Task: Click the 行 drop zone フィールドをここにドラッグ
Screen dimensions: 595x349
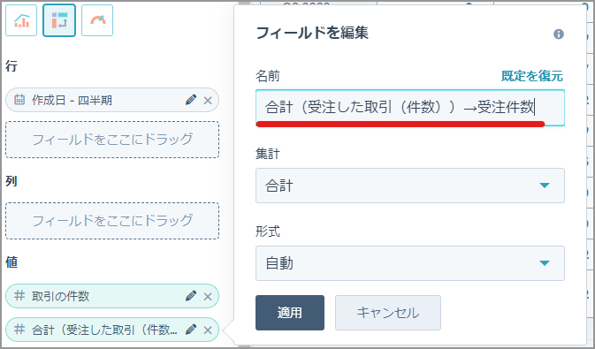Action: (x=112, y=140)
